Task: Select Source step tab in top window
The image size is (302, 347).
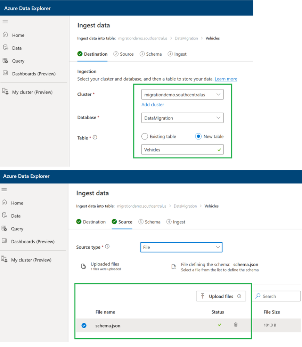Action: point(123,54)
